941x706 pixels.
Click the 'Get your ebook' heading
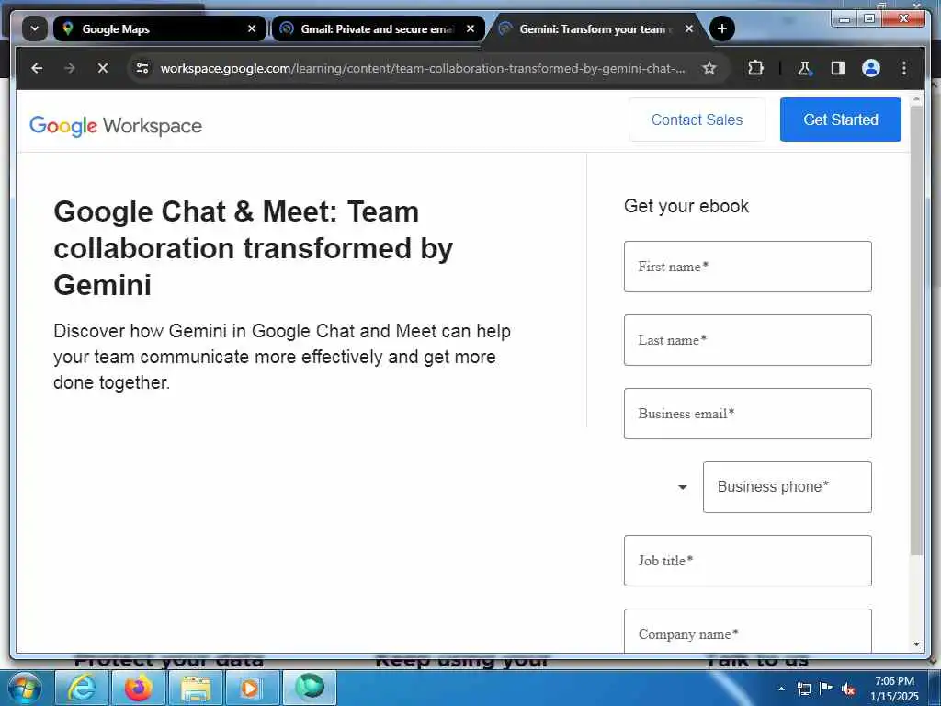[686, 206]
